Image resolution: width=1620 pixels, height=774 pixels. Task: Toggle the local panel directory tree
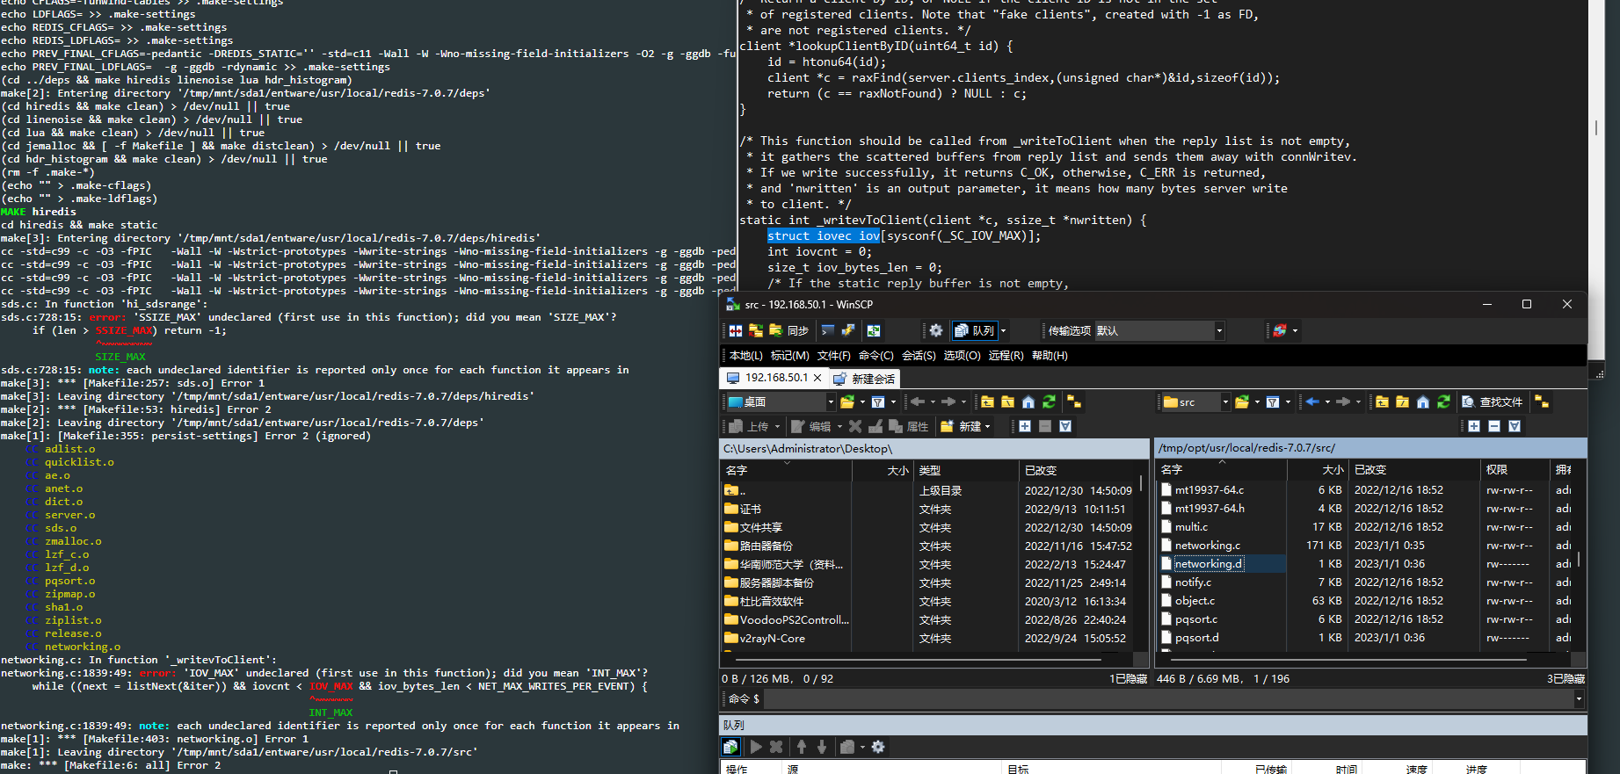pos(1073,401)
